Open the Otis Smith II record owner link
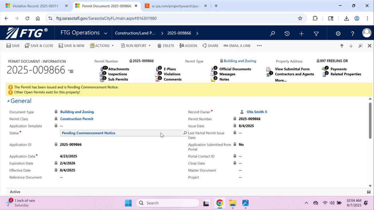Image resolution: width=374 pixels, height=210 pixels. (x=257, y=112)
